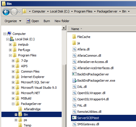Select Local Disk (C:) drive icon

coord(12,39)
